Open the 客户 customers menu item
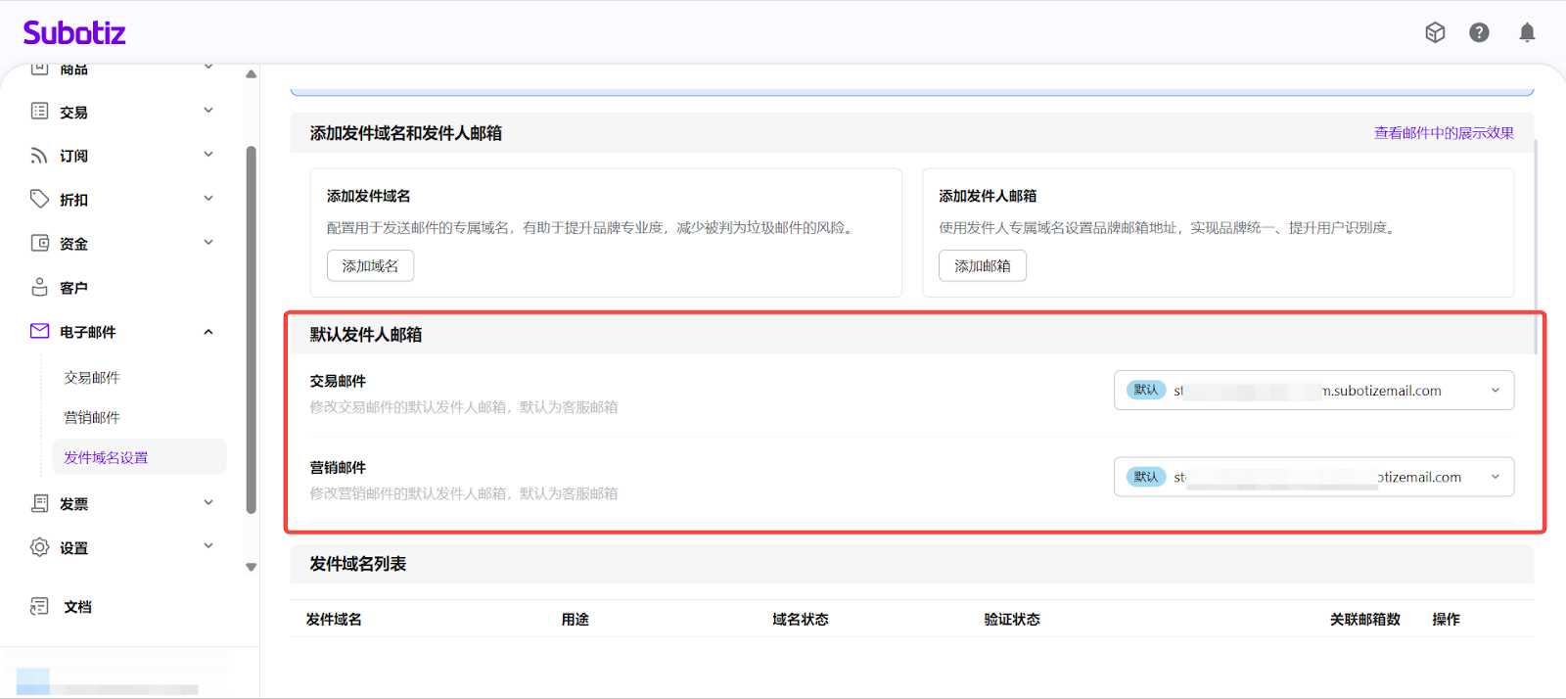The image size is (1566, 699). click(x=73, y=288)
